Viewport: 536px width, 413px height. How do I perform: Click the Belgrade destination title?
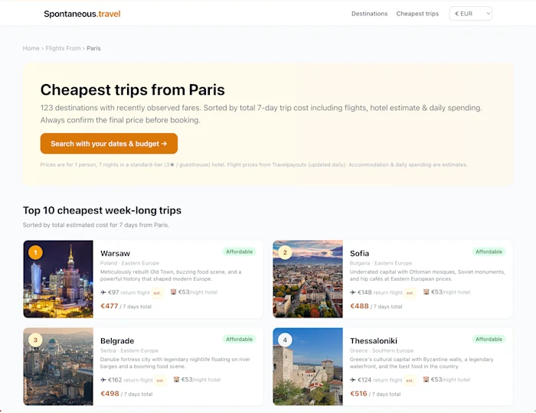(117, 340)
